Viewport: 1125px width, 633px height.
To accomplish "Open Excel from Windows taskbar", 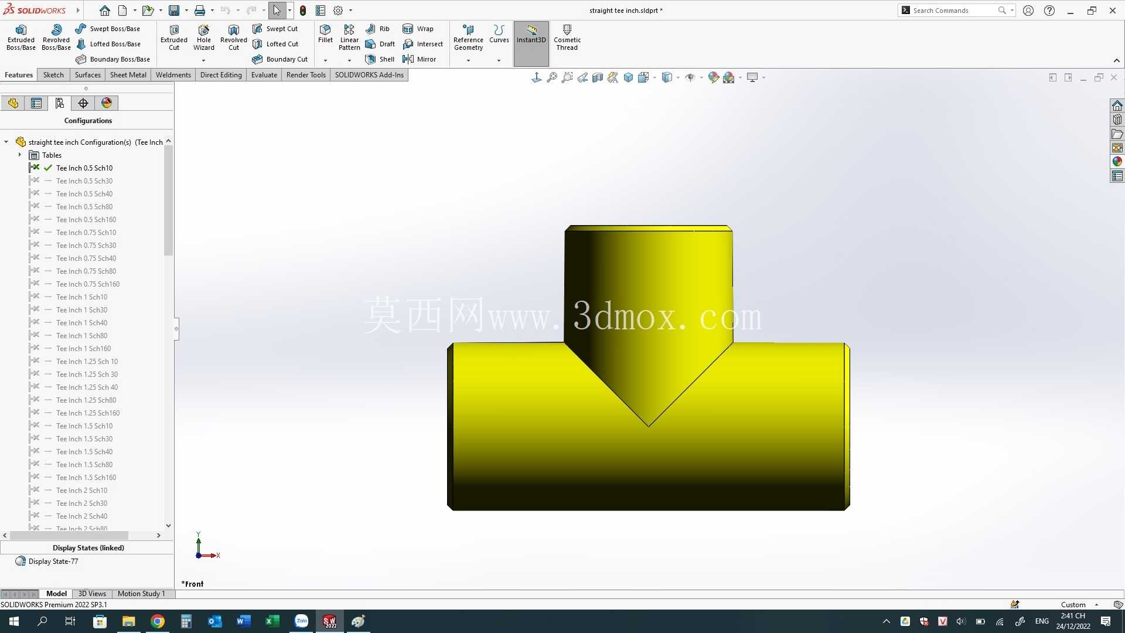I will click(x=272, y=621).
